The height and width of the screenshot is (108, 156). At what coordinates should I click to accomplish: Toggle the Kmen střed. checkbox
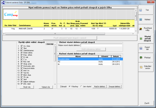click(22, 53)
